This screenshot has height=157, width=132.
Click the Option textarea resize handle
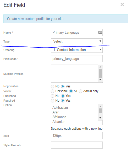point(101,123)
